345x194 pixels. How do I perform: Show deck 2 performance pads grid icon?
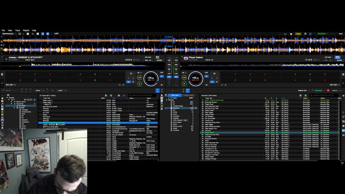tap(343, 74)
